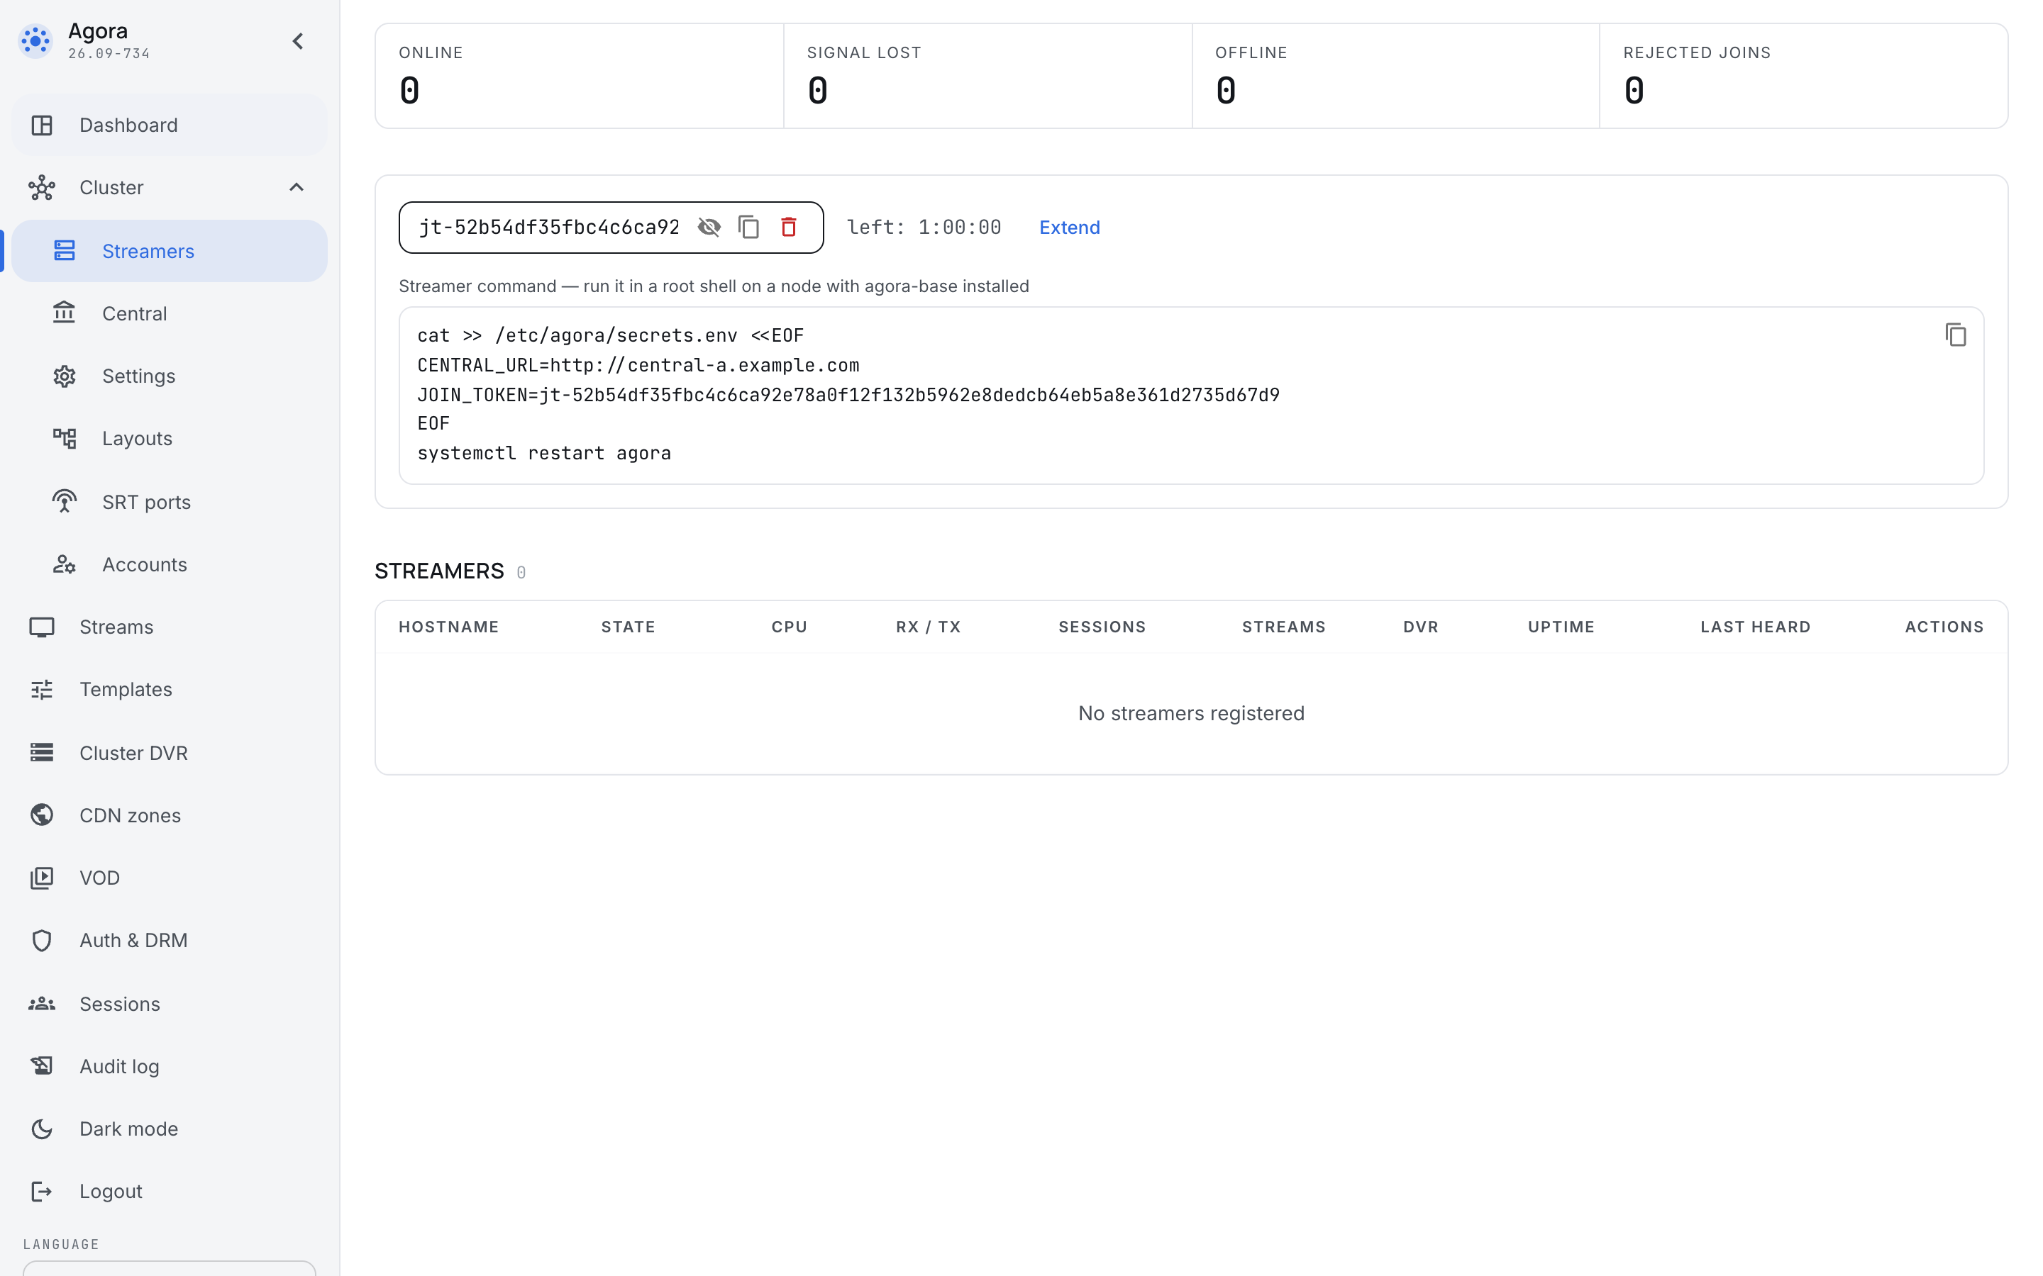Click the SIGNAL LOST counter card
This screenshot has width=2043, height=1276.
[987, 76]
